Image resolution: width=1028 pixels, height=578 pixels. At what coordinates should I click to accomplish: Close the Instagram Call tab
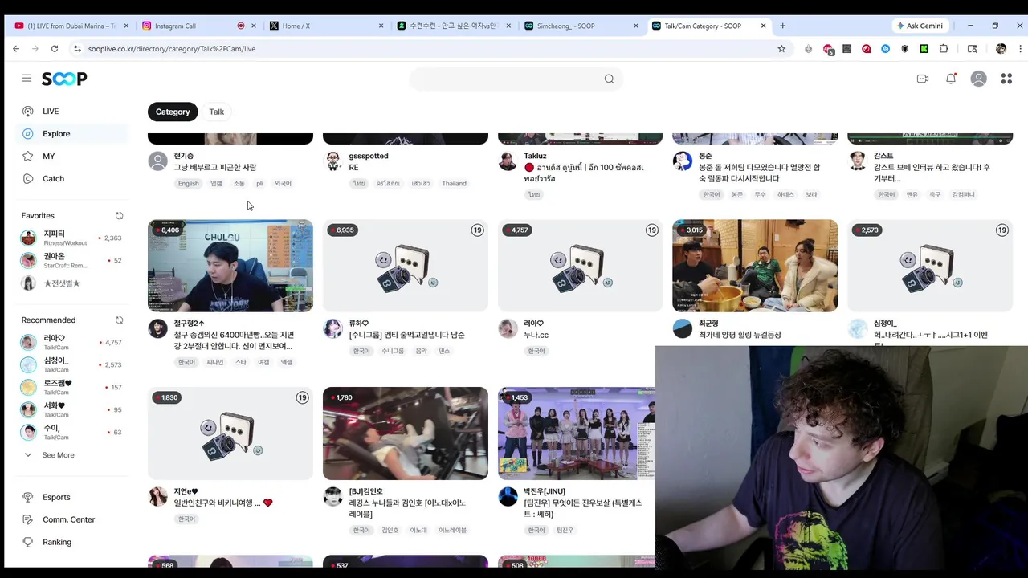coord(254,26)
